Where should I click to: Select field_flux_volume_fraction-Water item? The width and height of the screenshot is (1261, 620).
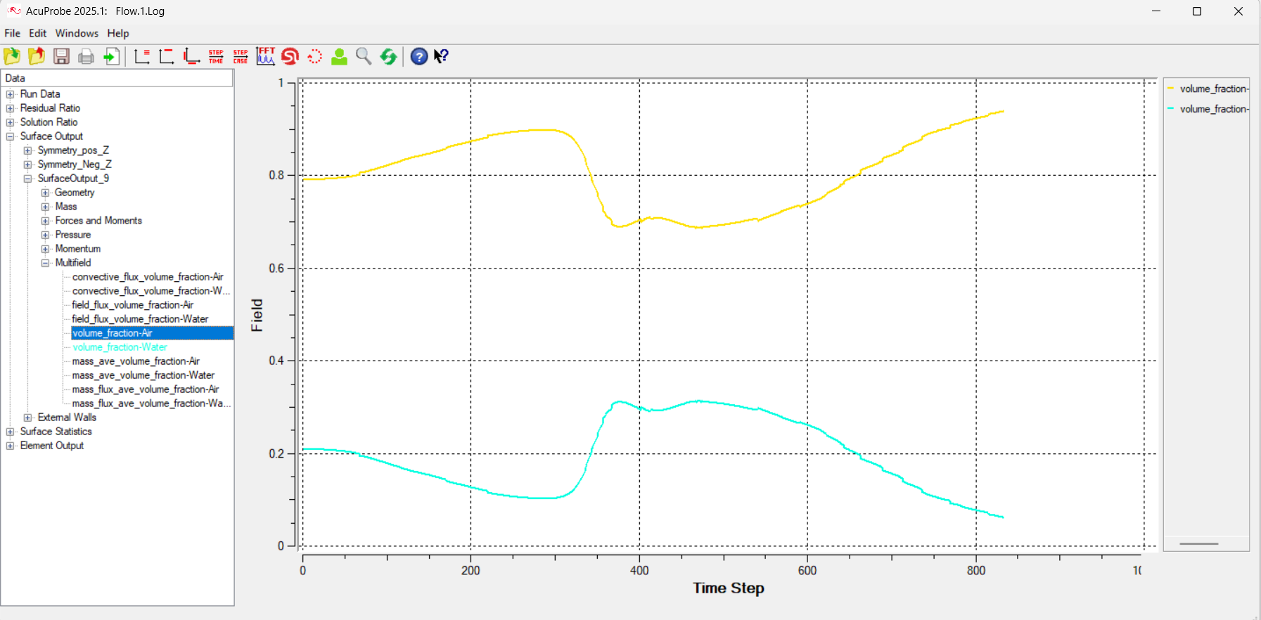pyautogui.click(x=140, y=319)
